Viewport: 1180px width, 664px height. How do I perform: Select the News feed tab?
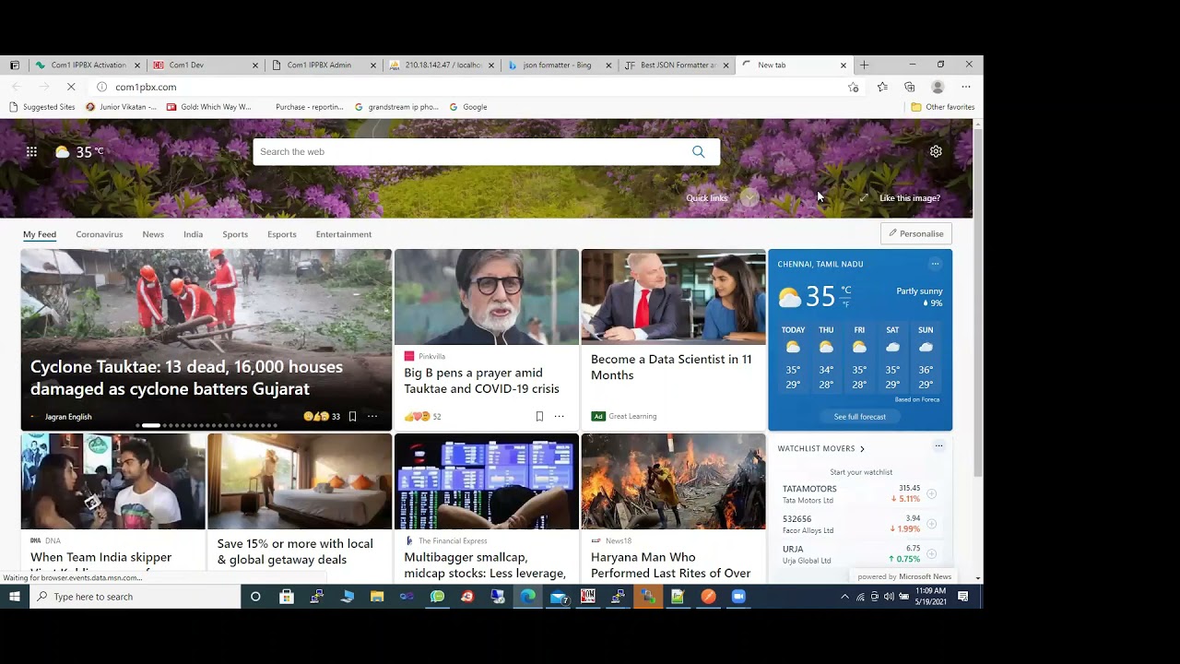click(153, 234)
